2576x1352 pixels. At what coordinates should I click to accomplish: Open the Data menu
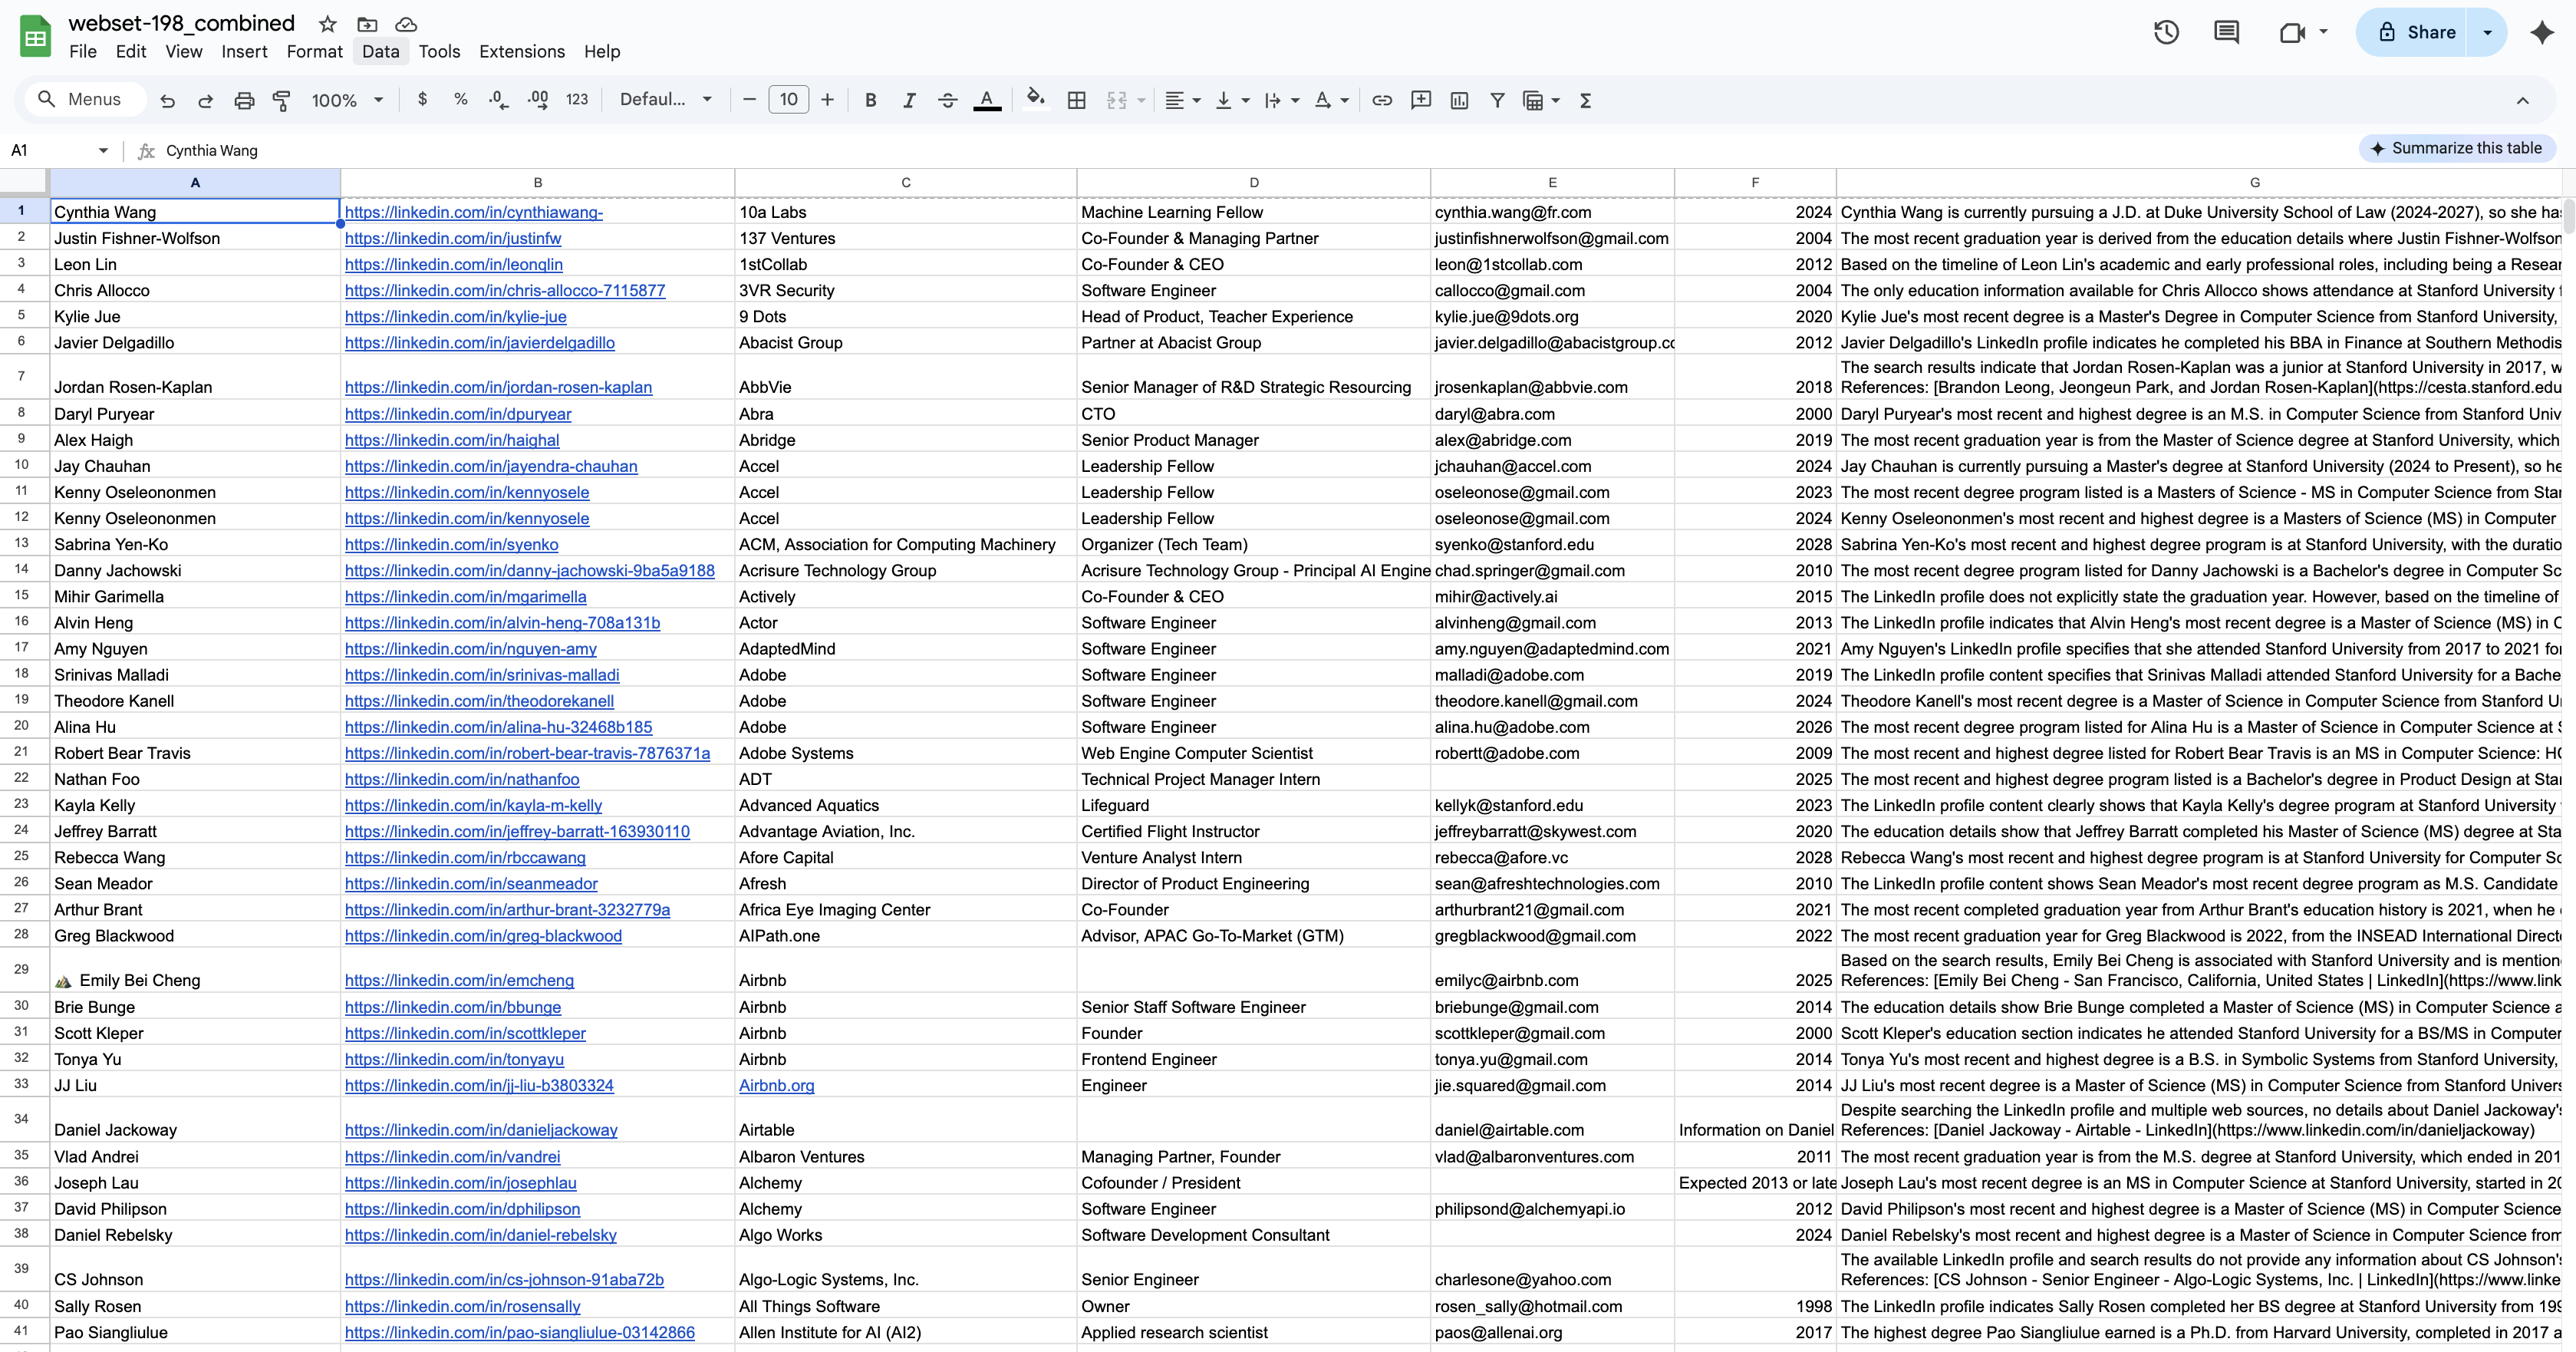pos(380,51)
